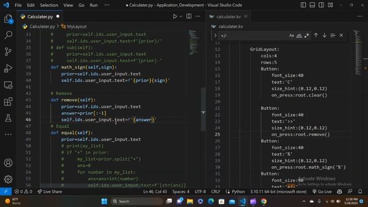Open Customize Layout button
368x207 pixels.
331,5
